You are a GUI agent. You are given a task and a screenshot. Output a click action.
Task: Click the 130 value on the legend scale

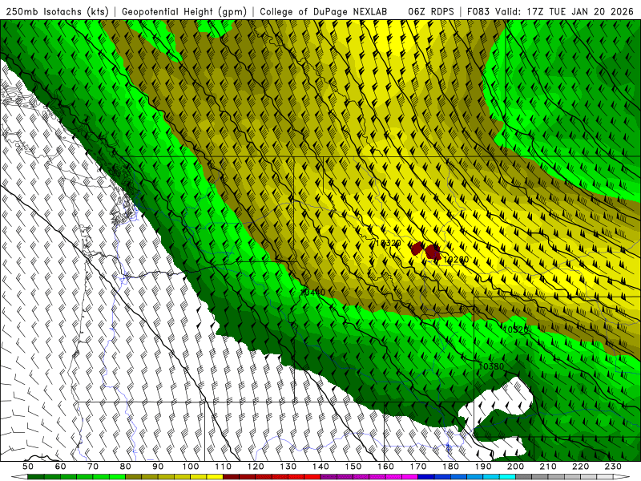click(x=288, y=467)
